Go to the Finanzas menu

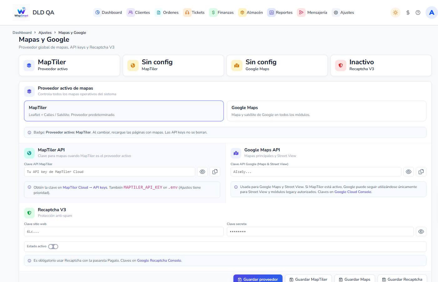(222, 13)
